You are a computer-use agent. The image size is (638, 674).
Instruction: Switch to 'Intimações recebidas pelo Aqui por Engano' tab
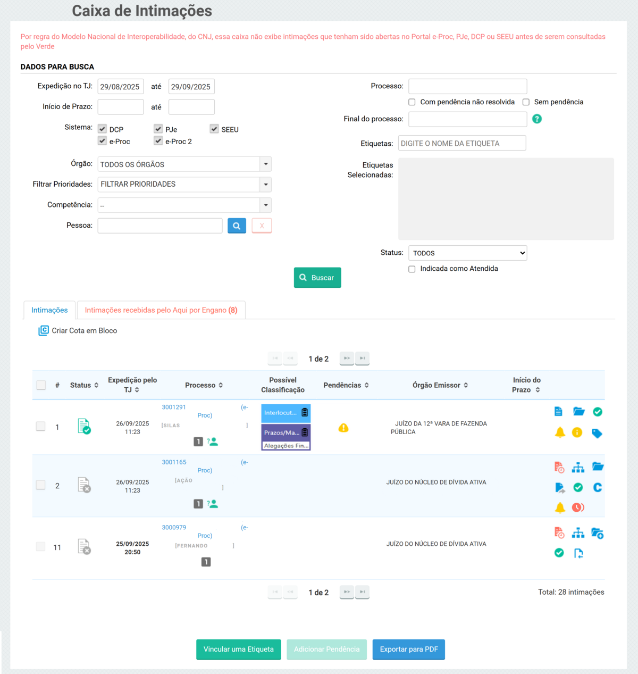(x=161, y=310)
